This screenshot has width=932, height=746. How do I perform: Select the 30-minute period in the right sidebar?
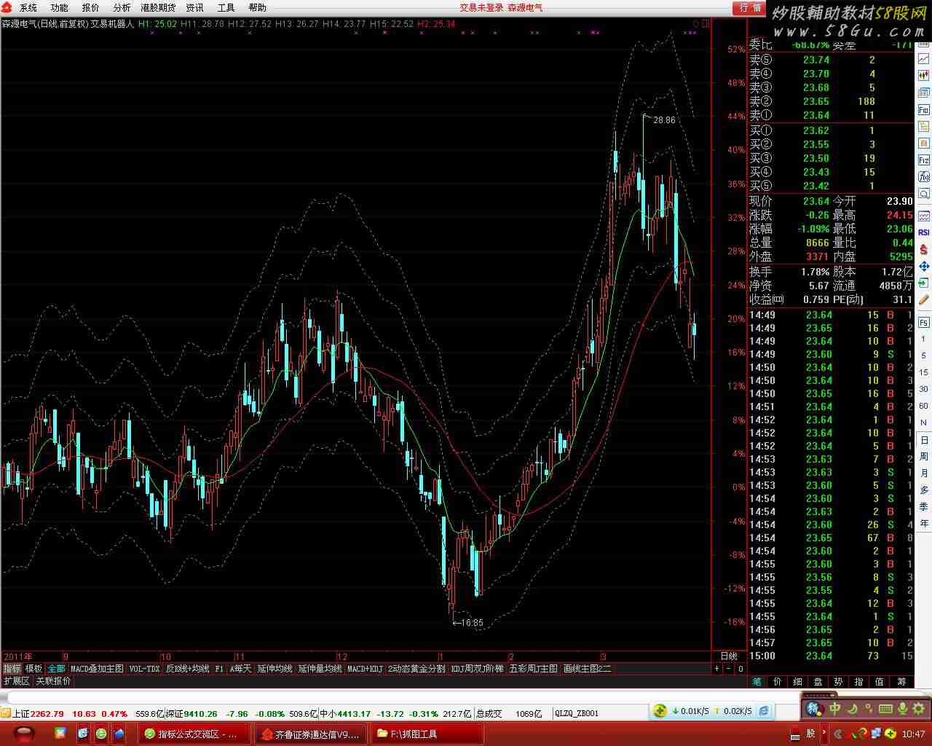click(x=924, y=389)
